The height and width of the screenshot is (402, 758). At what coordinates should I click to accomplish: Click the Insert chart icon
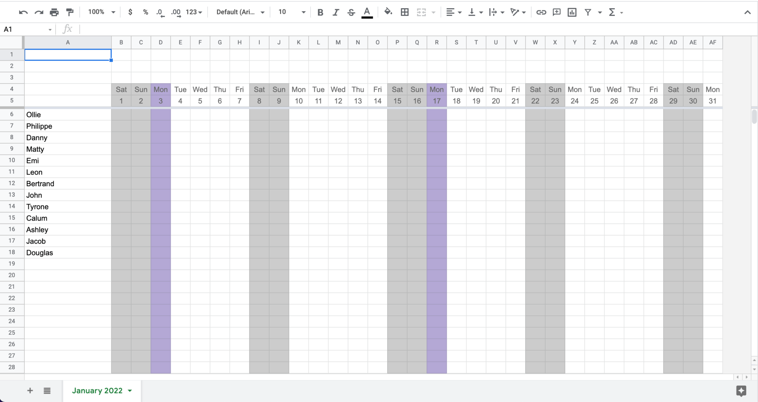pyautogui.click(x=572, y=12)
